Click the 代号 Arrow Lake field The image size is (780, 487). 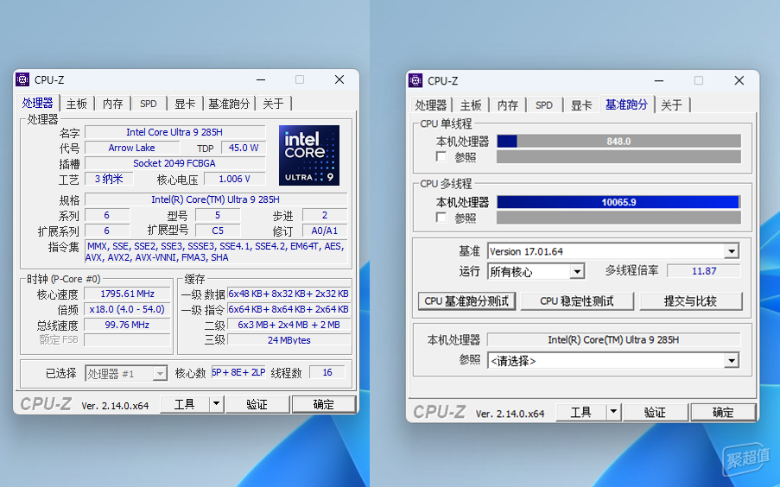coord(132,148)
